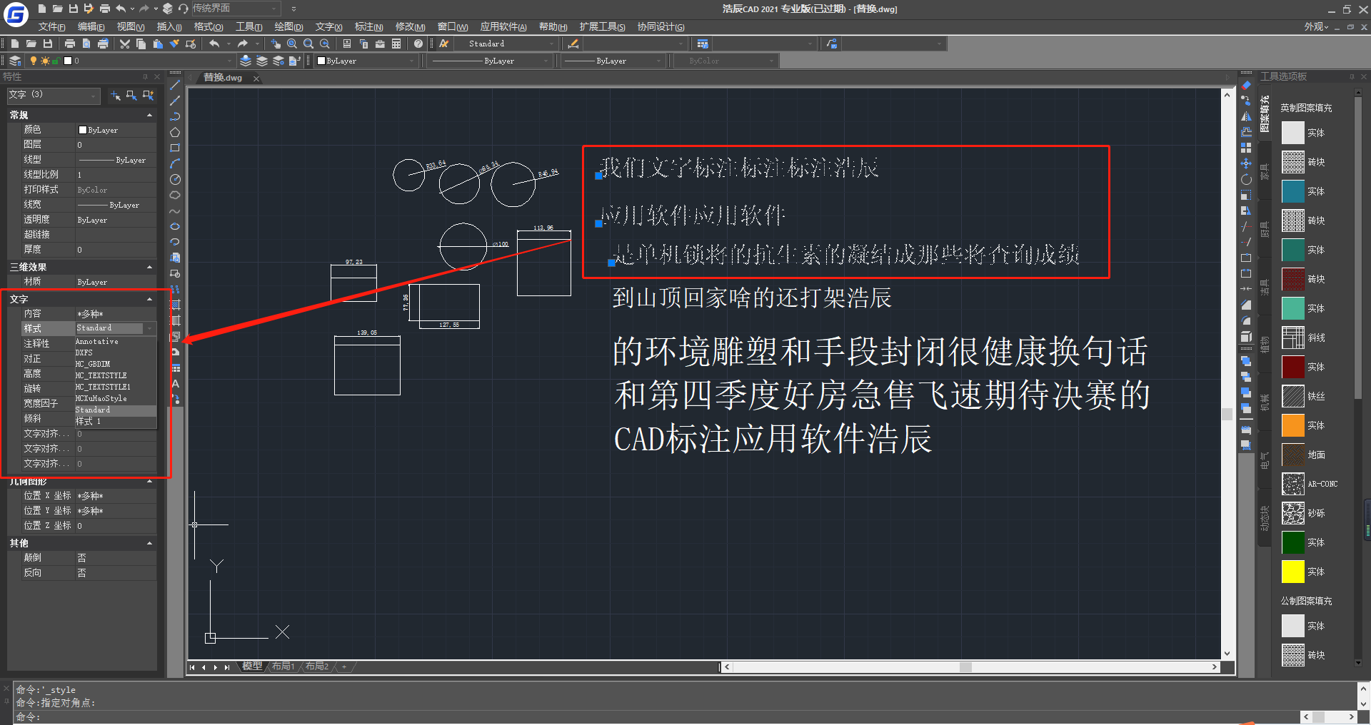Image resolution: width=1371 pixels, height=725 pixels.
Task: Select the AR-CONC hatch pattern swatch
Action: coord(1293,484)
